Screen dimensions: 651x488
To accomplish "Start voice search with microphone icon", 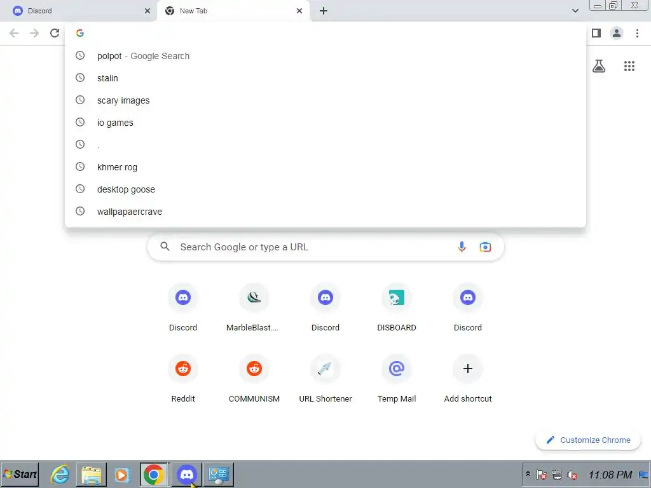I will [462, 247].
